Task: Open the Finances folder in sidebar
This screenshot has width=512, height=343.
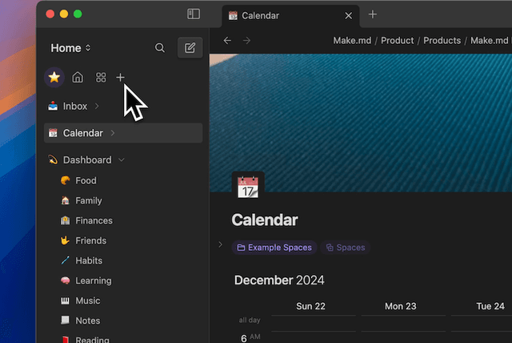Action: pyautogui.click(x=94, y=220)
